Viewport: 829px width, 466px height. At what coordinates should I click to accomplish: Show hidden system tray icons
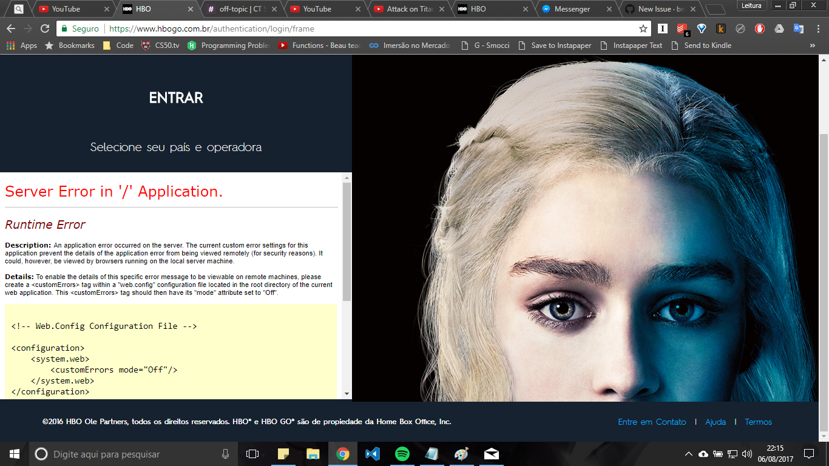point(688,454)
